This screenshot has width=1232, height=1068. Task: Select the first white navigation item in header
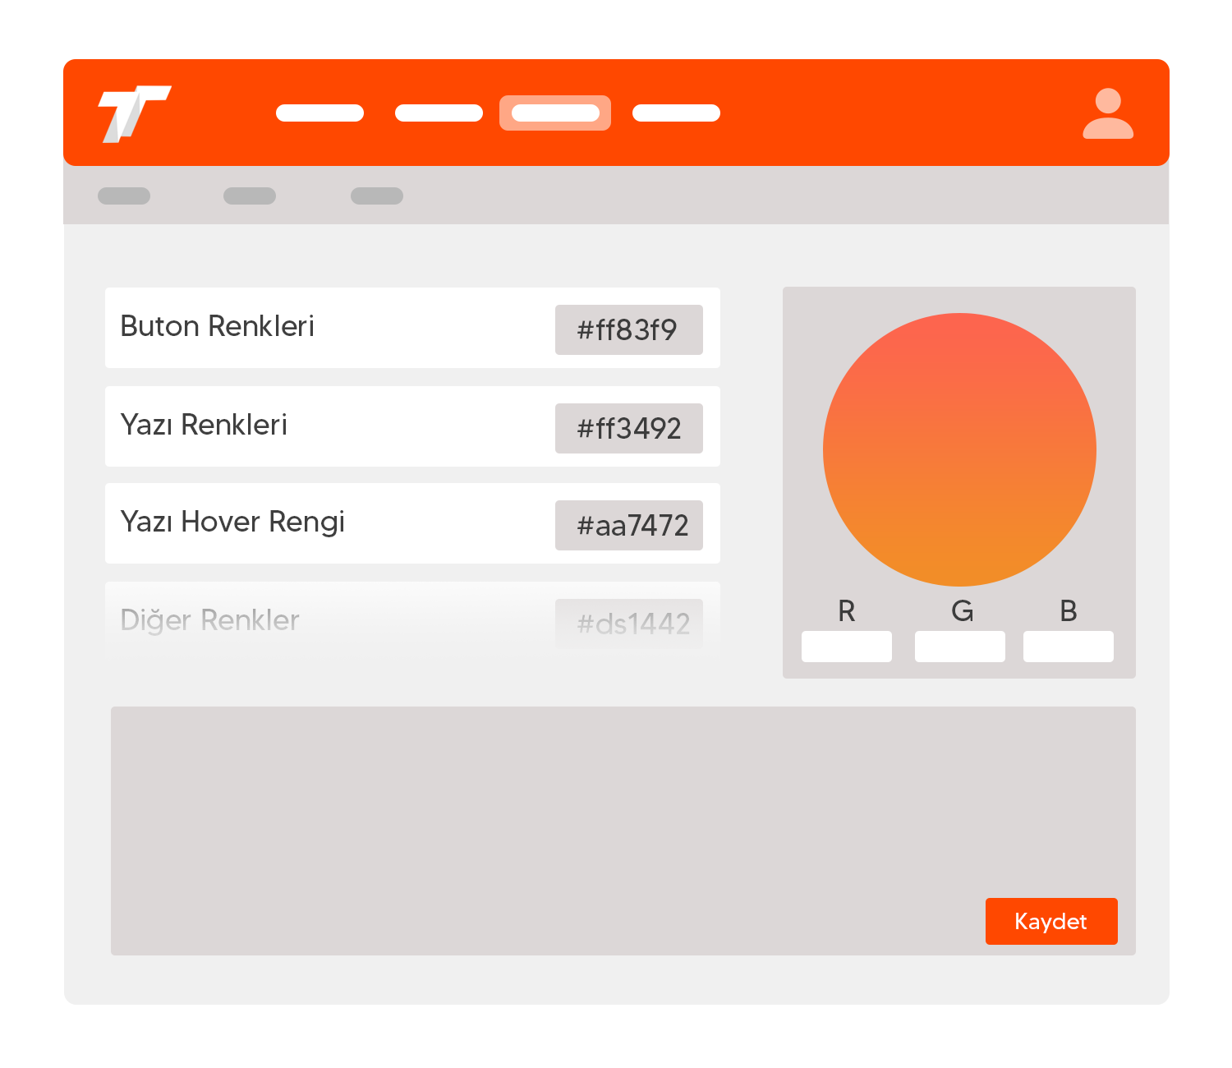coord(319,113)
